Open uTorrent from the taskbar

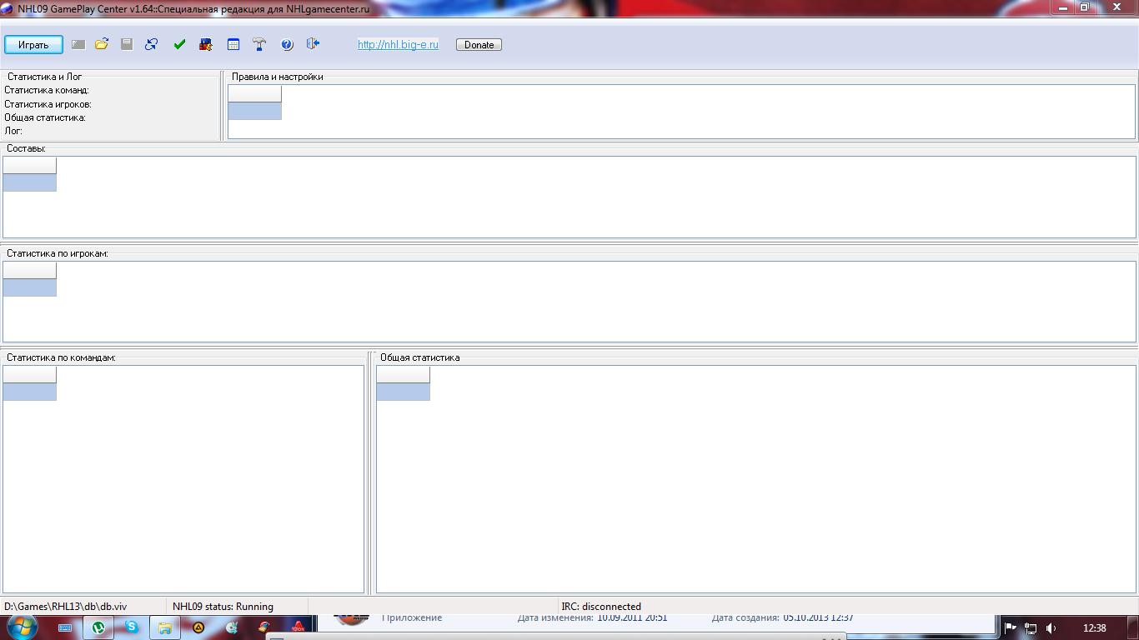tap(98, 627)
